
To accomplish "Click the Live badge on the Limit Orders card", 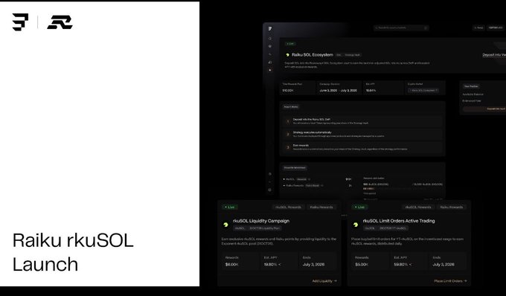I will pos(359,207).
